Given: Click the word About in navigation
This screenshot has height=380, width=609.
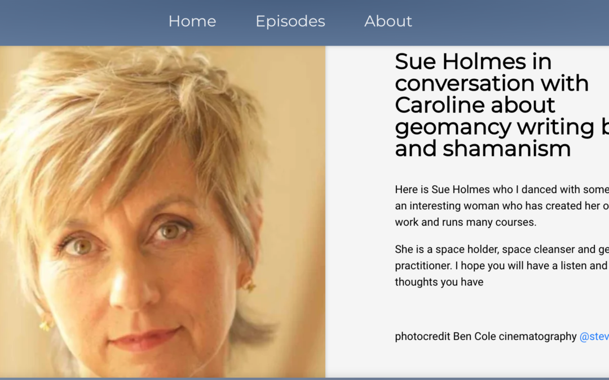Looking at the screenshot, I should point(388,21).
